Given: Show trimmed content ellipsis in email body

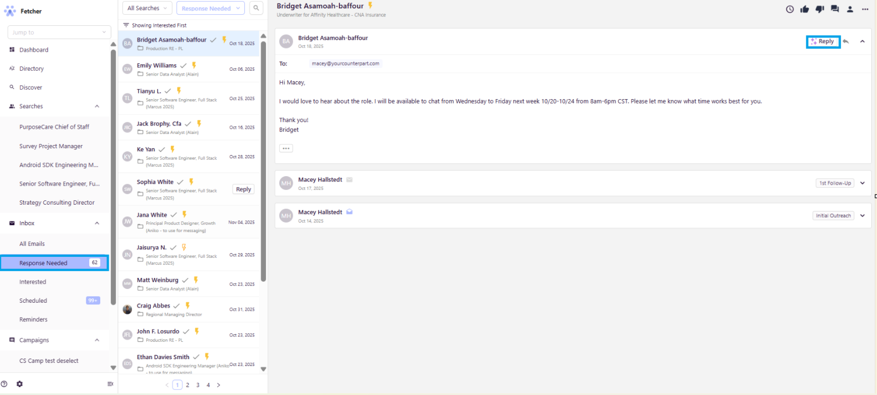Looking at the screenshot, I should point(286,148).
